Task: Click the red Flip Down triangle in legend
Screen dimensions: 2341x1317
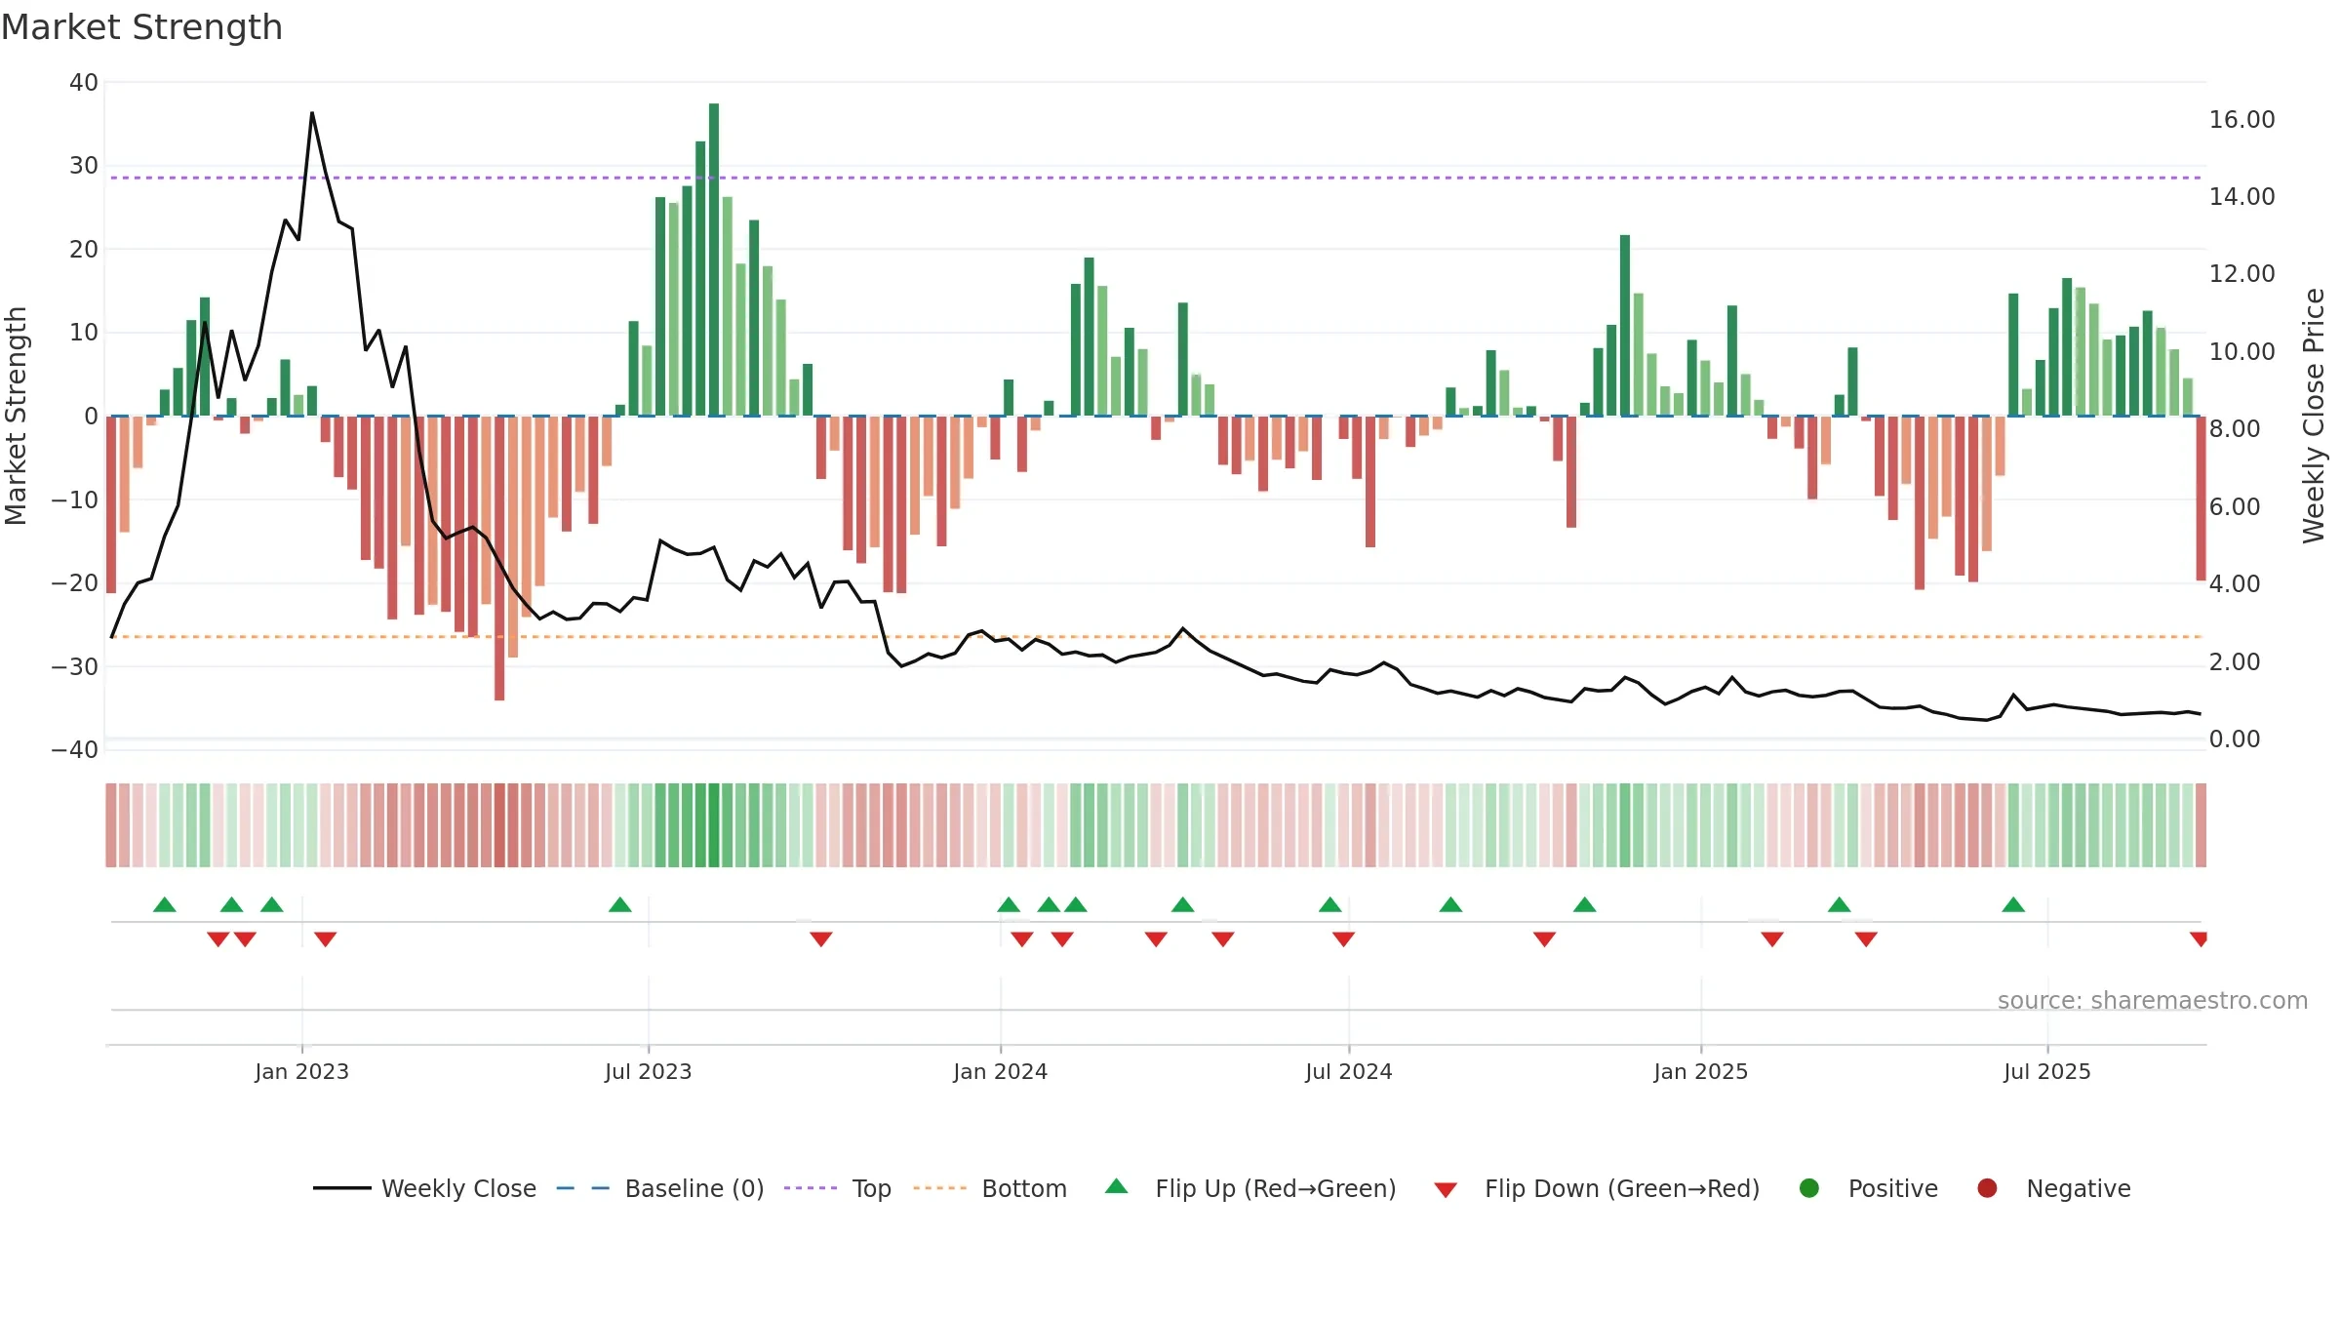Action: click(1447, 1190)
